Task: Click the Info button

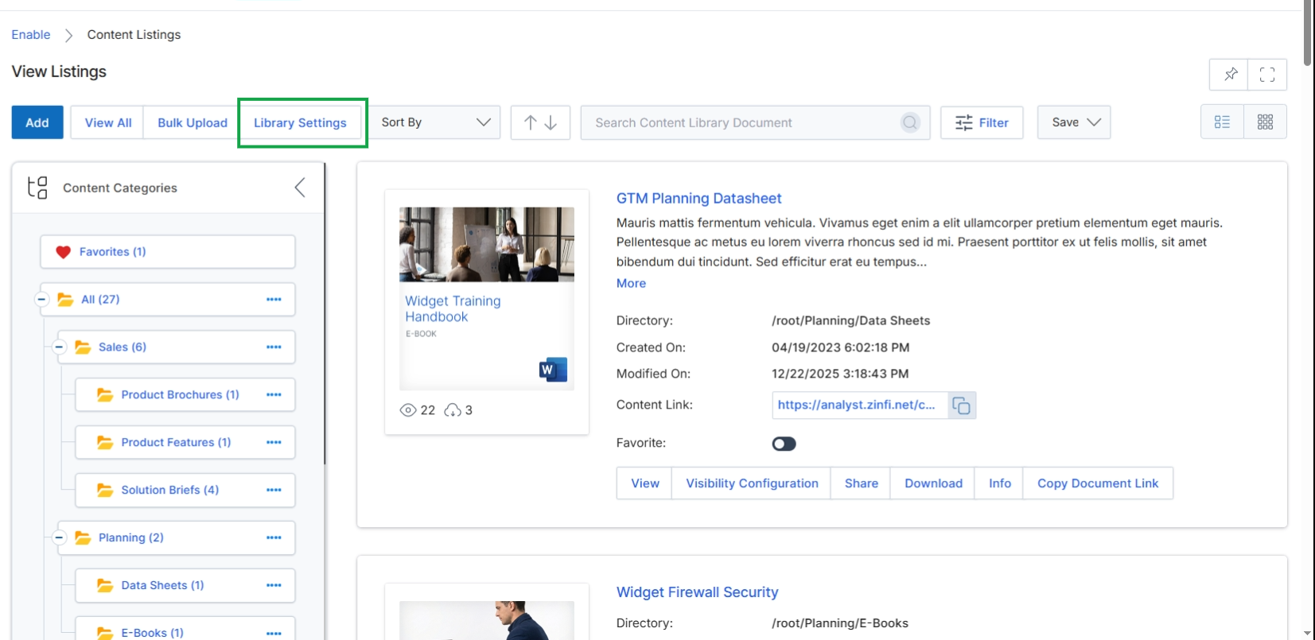Action: pos(999,483)
